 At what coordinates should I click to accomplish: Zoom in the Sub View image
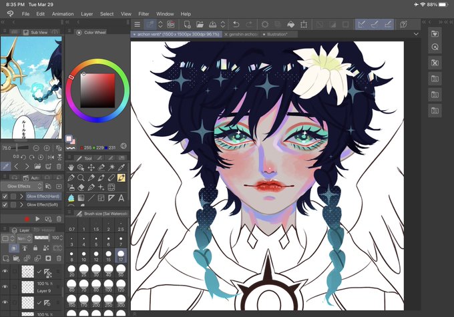click(47, 148)
